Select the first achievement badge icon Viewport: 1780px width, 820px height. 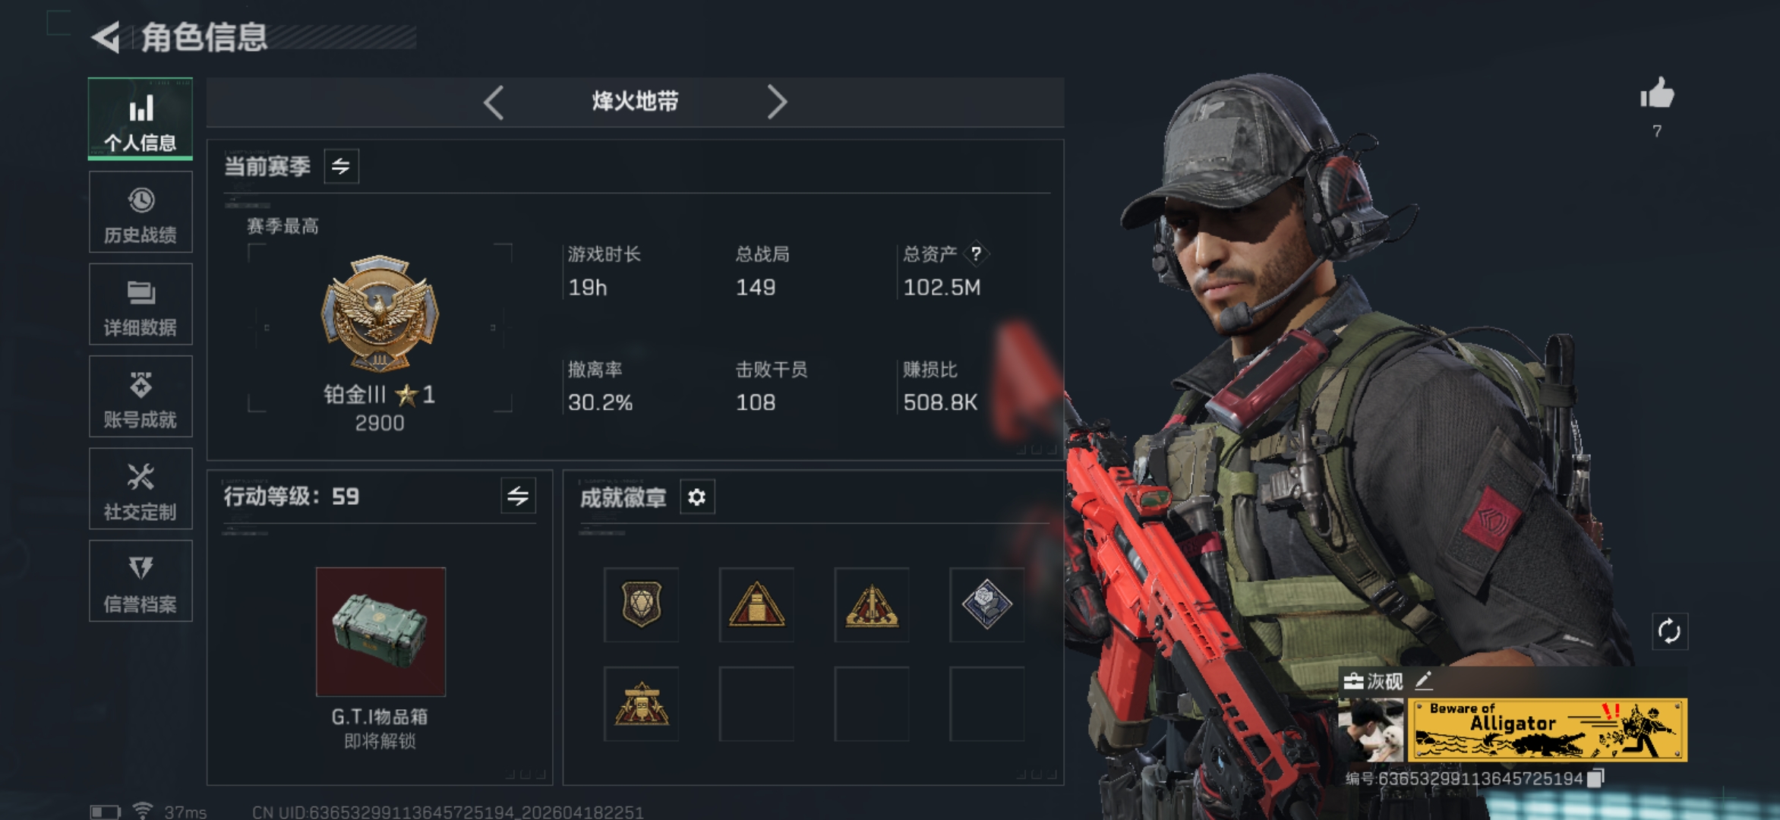pyautogui.click(x=642, y=604)
